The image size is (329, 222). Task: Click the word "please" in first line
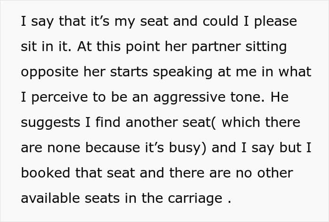pyautogui.click(x=275, y=22)
